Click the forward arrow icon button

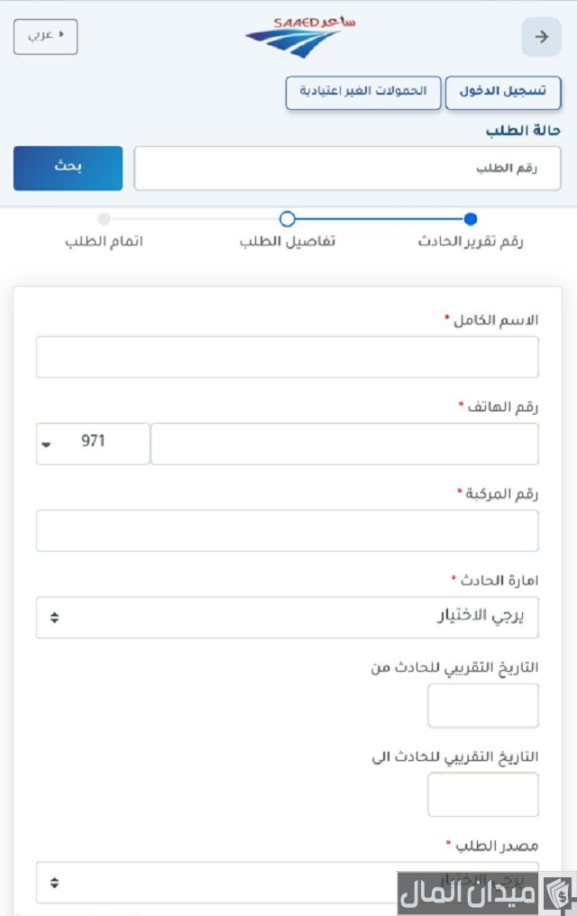[542, 37]
